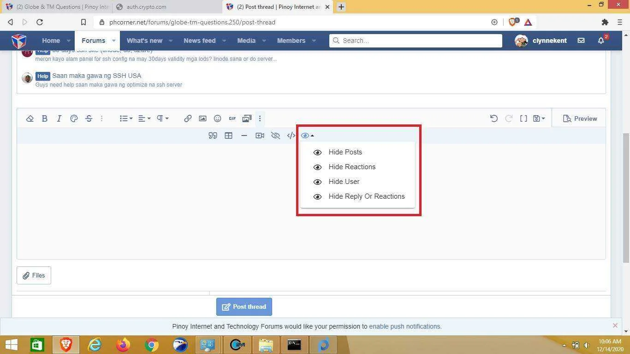This screenshot has height=354, width=630.
Task: Open What's new page
Action: (x=144, y=41)
